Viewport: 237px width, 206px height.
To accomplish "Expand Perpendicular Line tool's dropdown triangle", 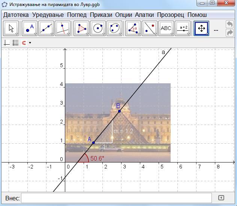I will [x=69, y=34].
